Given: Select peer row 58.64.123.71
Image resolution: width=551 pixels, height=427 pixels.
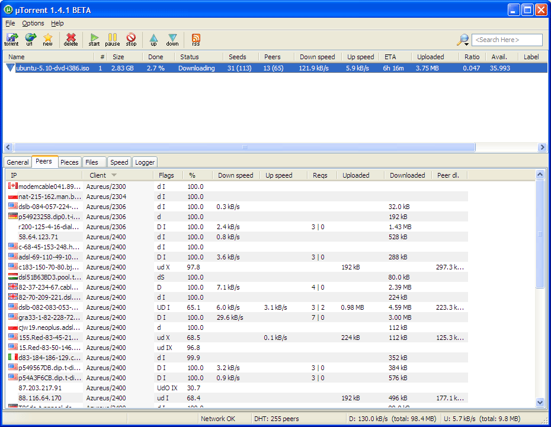Looking at the screenshot, I should (x=237, y=237).
